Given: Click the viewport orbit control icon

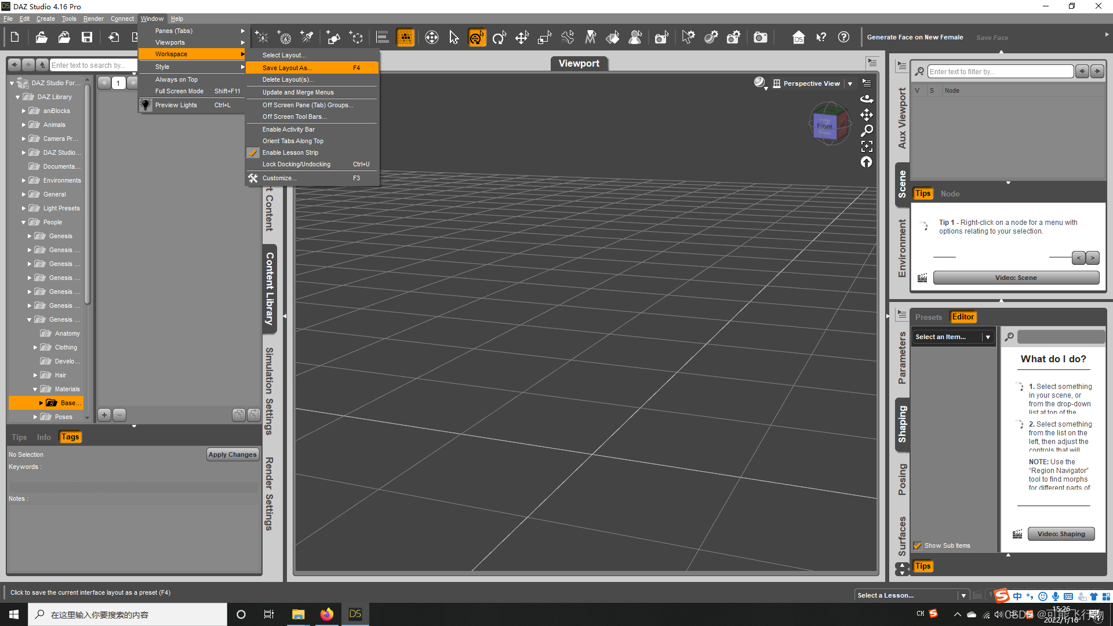Looking at the screenshot, I should [867, 99].
